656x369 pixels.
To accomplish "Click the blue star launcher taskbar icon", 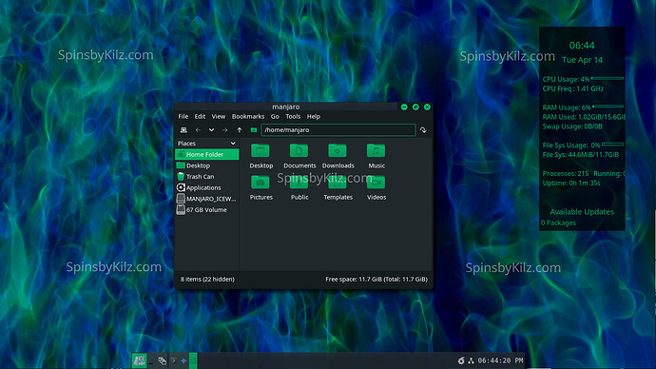I will tap(183, 360).
